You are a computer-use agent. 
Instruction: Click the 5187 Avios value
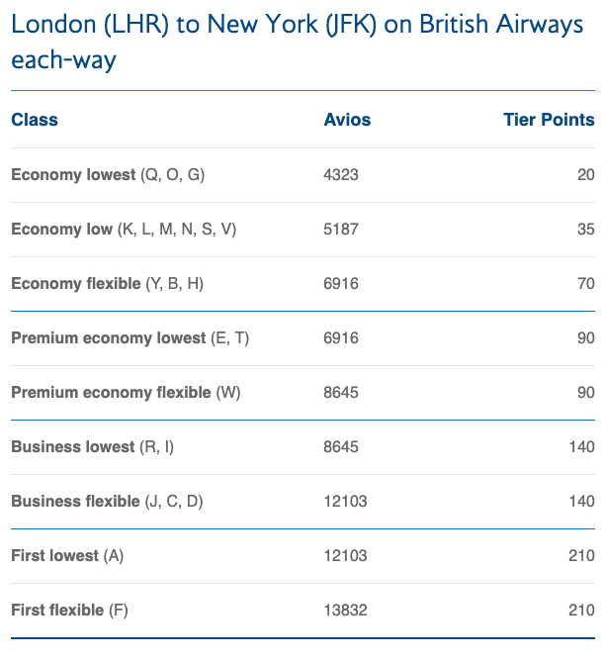coord(341,230)
